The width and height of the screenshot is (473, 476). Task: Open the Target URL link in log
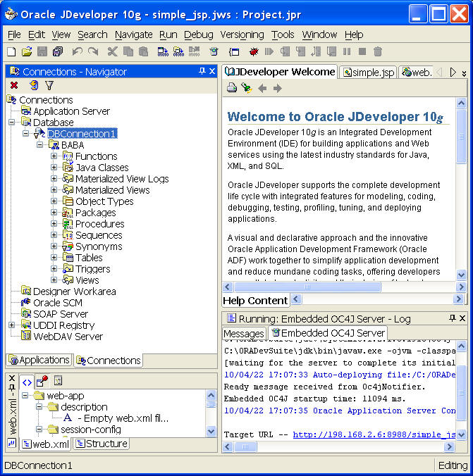coord(374,434)
